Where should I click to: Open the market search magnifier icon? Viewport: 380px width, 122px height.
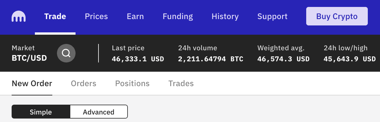66,53
